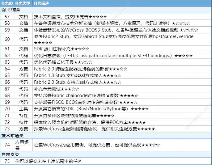
Task: Click description 探索WeCross适配陆羽跨链协议
Action: point(94,129)
